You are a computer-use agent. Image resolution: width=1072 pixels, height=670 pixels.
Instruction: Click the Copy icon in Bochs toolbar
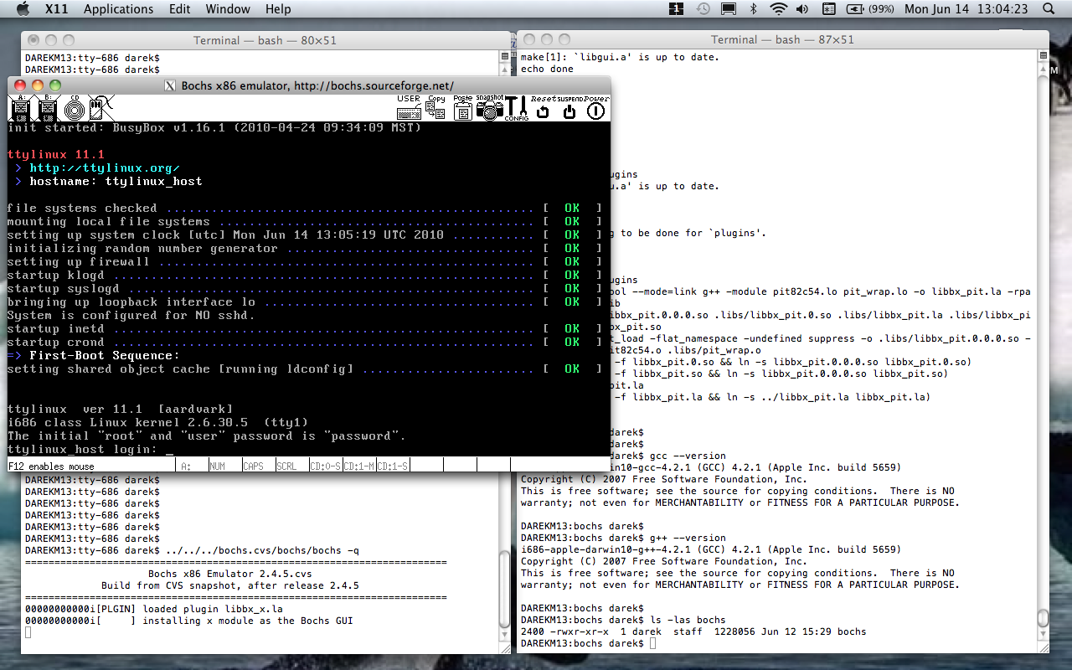(x=436, y=107)
